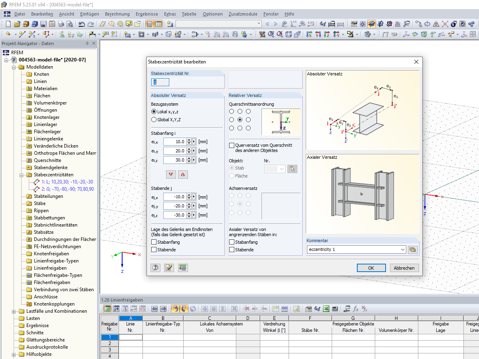The width and height of the screenshot is (479, 359).
Task: Save the model with the floppy disk icon
Action: [x=43, y=24]
